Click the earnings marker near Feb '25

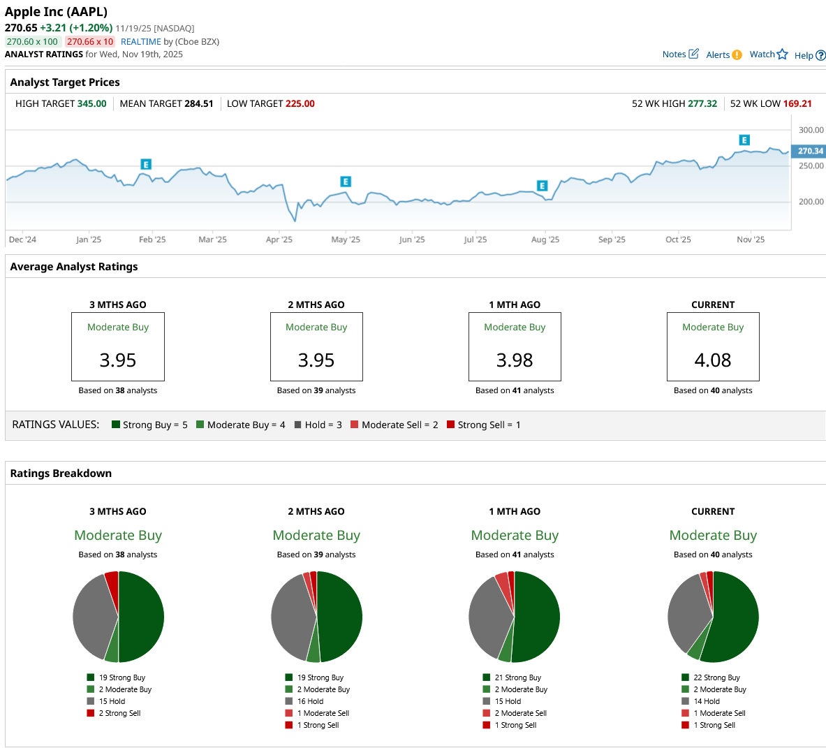[146, 164]
